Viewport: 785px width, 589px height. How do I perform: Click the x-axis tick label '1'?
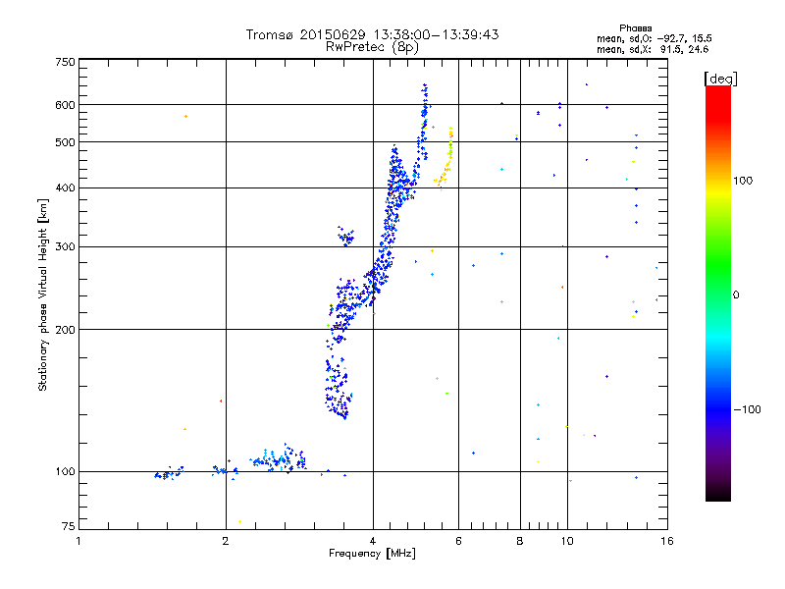point(78,541)
